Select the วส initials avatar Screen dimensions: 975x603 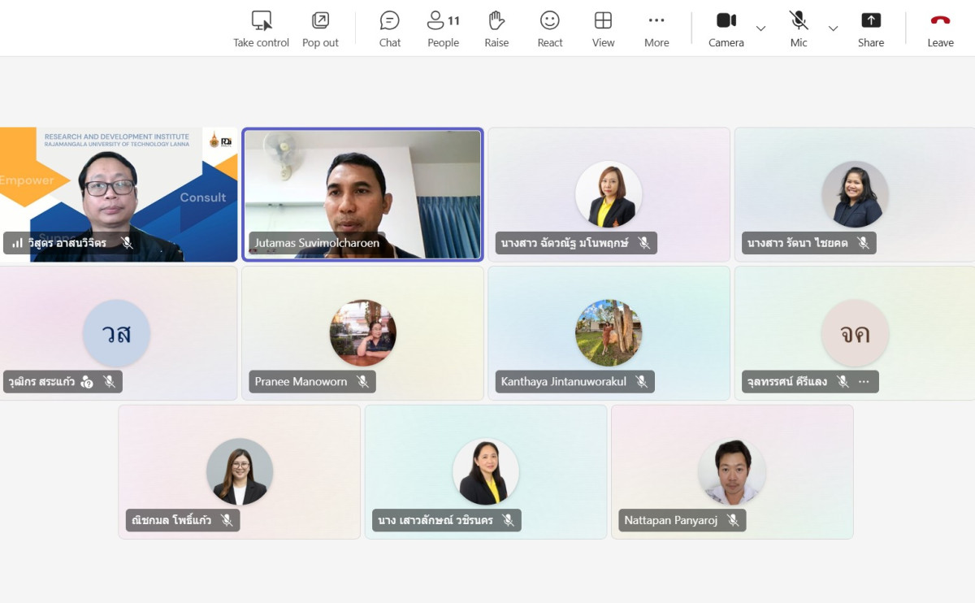(x=116, y=333)
